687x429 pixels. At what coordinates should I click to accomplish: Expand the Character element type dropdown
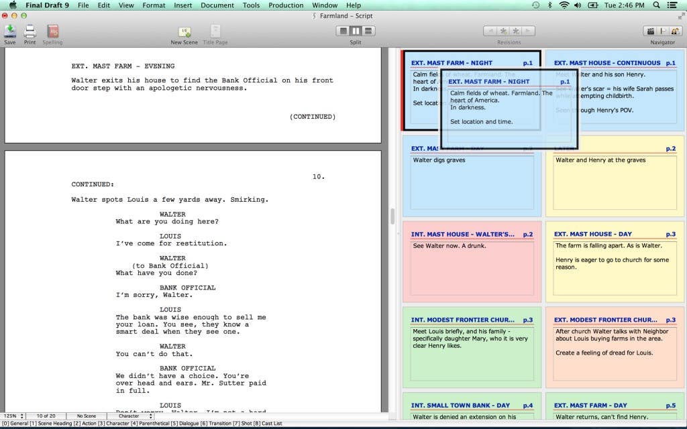pos(129,416)
